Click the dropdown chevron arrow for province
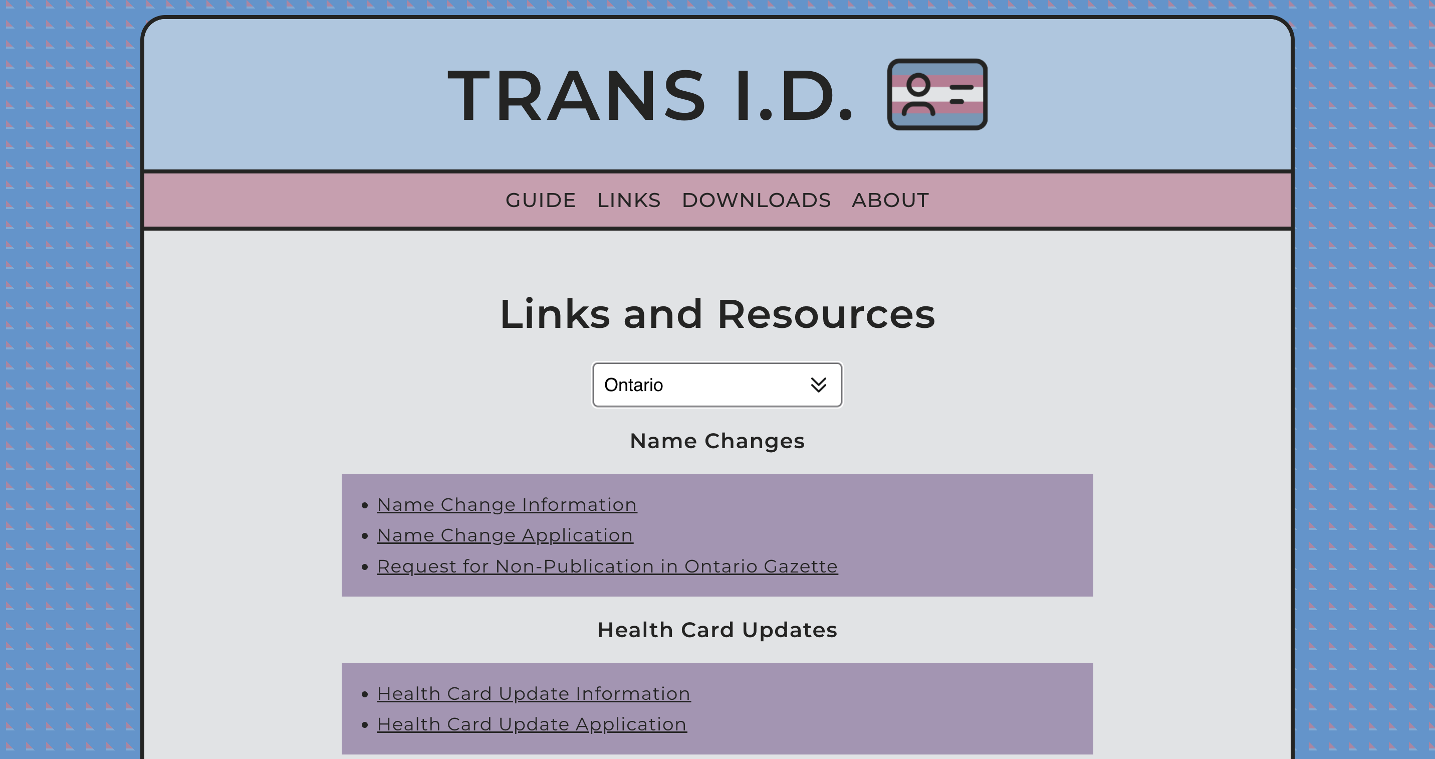The image size is (1435, 759). click(x=818, y=385)
